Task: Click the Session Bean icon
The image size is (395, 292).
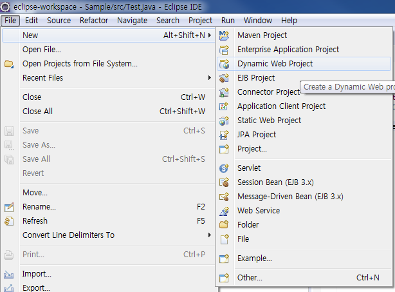Action: click(x=224, y=182)
